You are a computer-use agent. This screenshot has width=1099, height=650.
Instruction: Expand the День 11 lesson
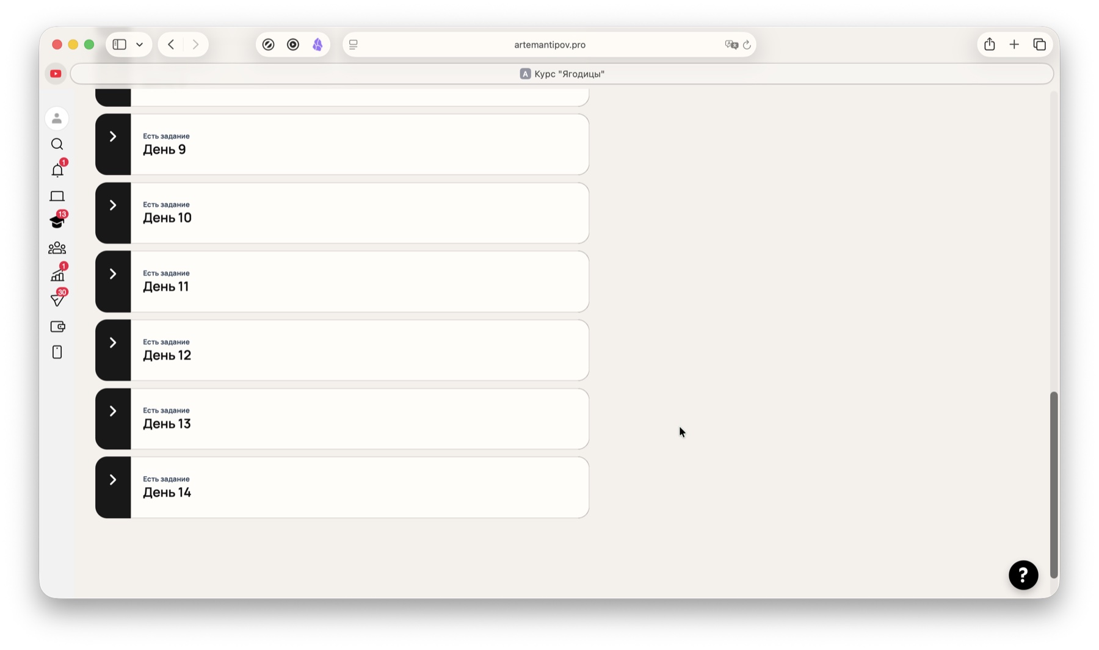(x=113, y=274)
